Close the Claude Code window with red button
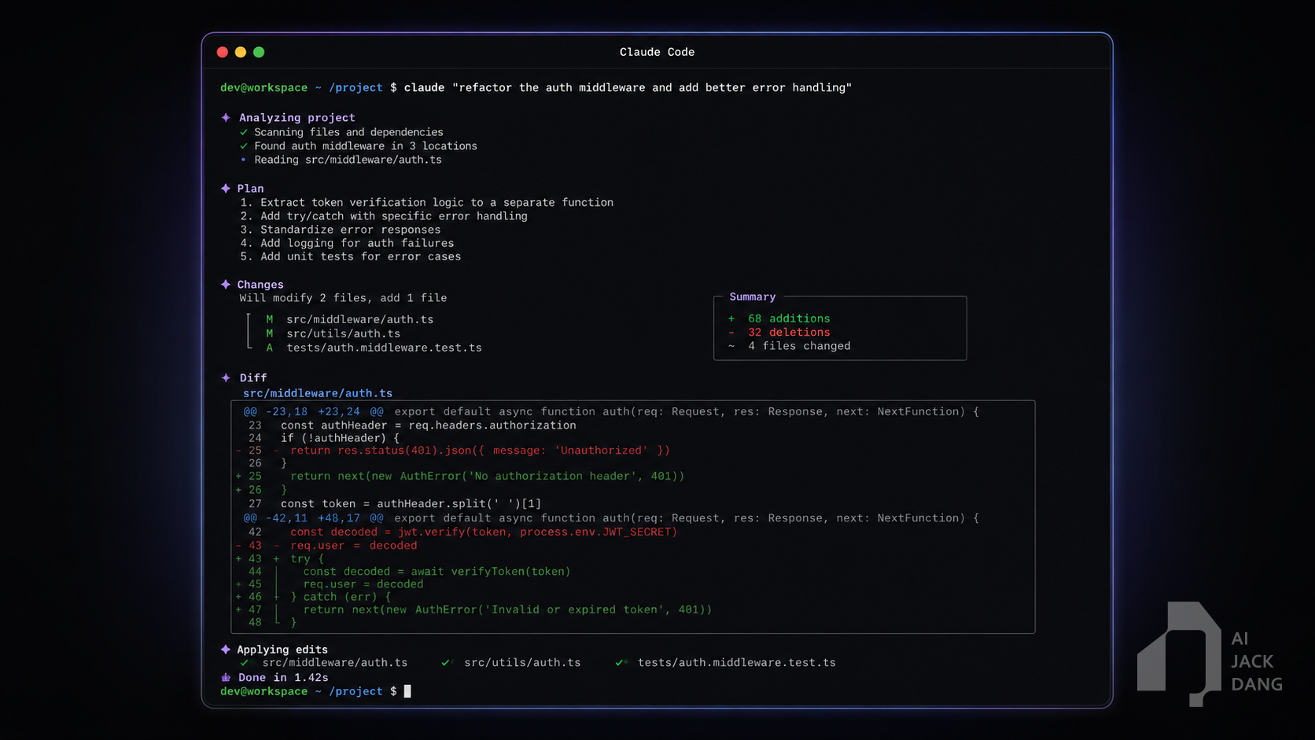1315x740 pixels. click(x=223, y=52)
